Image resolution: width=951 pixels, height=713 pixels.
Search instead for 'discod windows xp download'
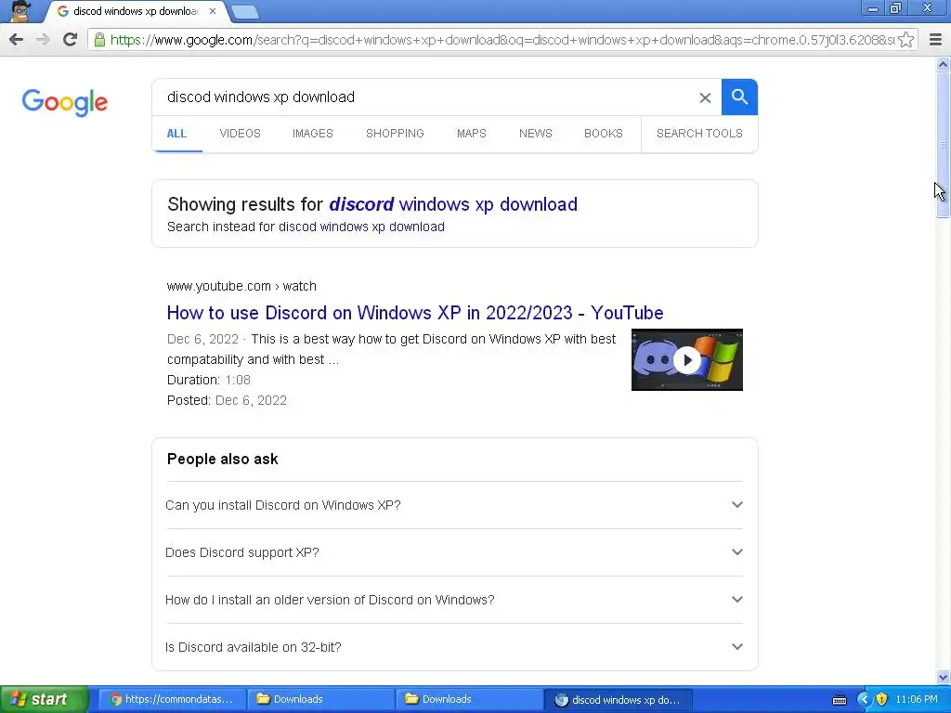point(361,227)
